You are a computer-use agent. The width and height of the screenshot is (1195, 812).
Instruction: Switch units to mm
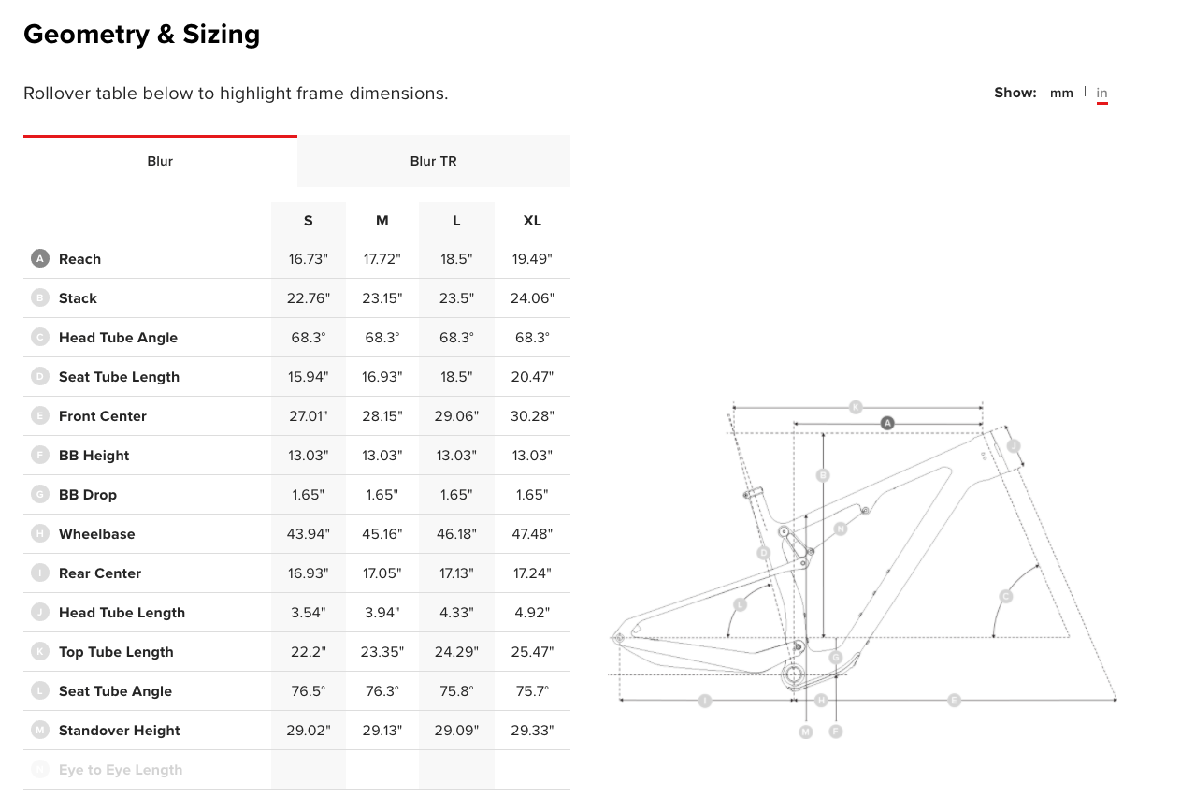coord(1061,94)
